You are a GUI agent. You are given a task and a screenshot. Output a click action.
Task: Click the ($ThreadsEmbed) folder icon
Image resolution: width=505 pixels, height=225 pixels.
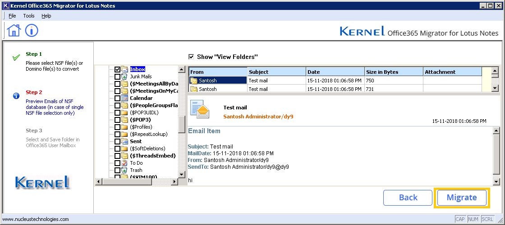pyautogui.click(x=124, y=156)
